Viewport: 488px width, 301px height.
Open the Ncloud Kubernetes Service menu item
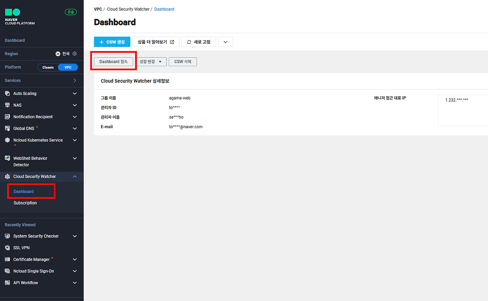(x=38, y=140)
